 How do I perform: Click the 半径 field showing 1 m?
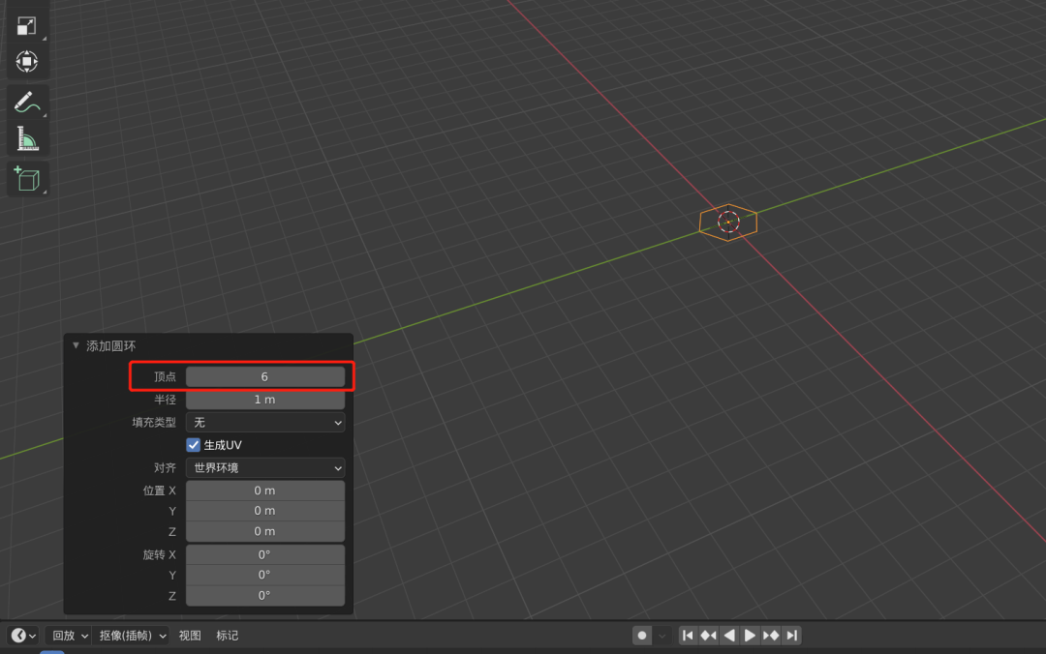tap(264, 400)
